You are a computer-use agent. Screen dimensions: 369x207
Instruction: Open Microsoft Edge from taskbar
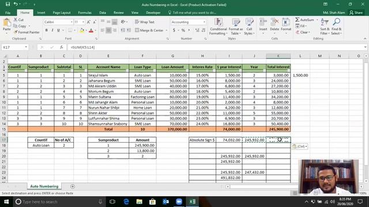(x=126, y=202)
